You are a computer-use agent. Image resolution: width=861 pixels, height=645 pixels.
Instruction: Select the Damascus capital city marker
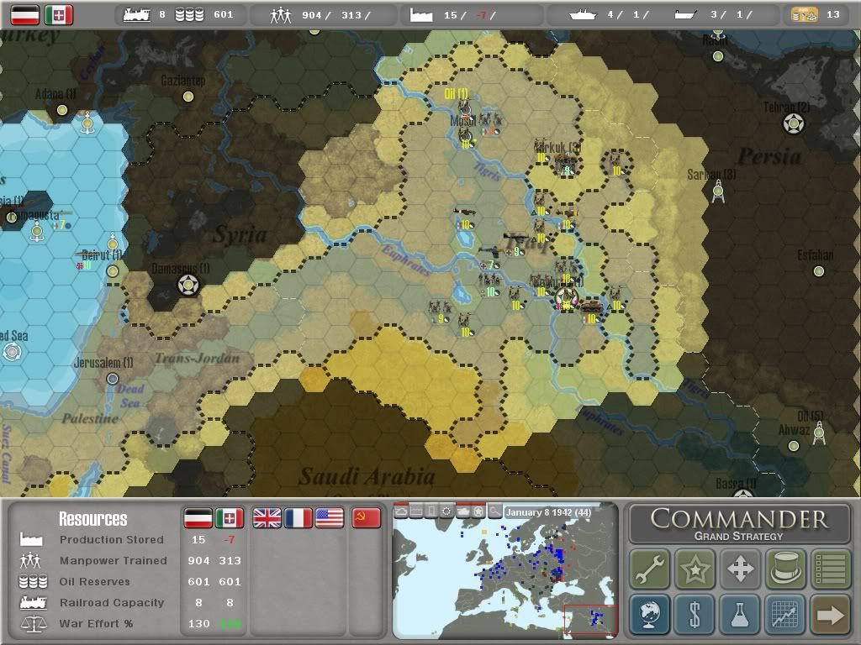[x=188, y=286]
